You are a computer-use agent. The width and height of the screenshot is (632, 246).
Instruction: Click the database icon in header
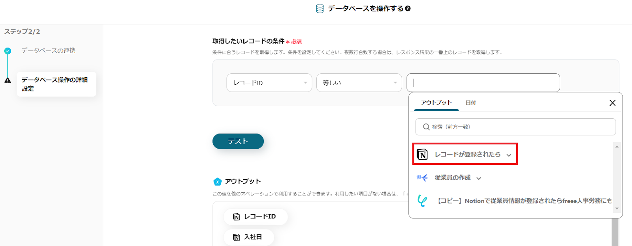[320, 9]
